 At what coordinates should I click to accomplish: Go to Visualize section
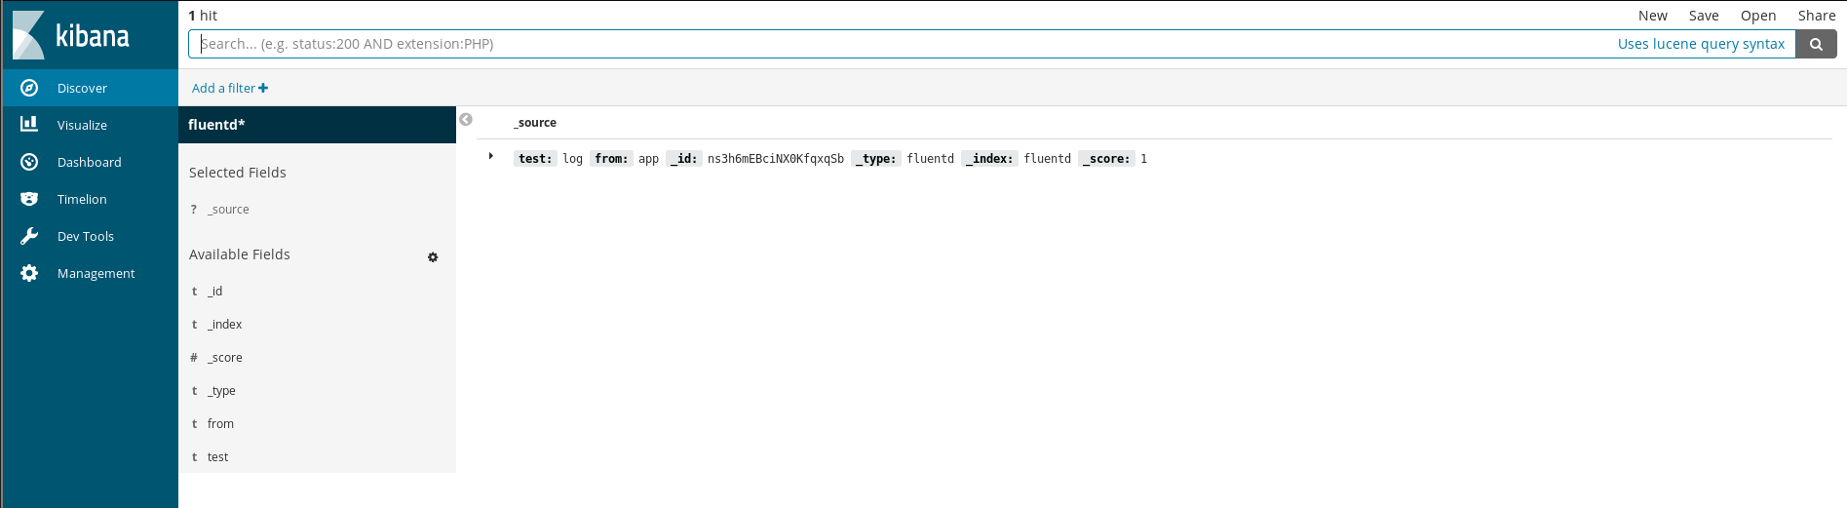pos(90,125)
